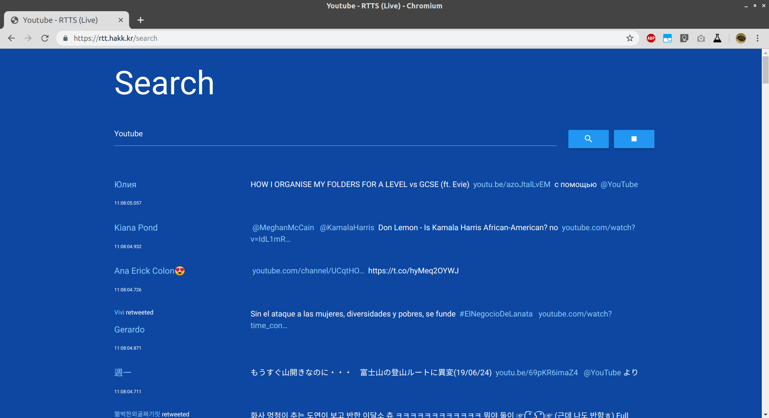Open Gerardo's profile link
Viewport: 769px width, 418px height.
click(x=129, y=330)
